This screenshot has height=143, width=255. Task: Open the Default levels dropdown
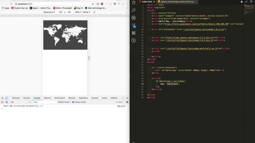tap(64, 102)
